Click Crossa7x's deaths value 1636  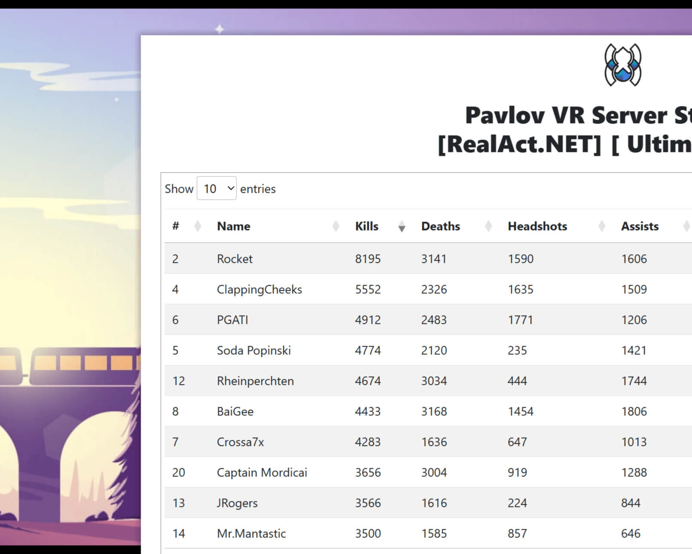(434, 442)
